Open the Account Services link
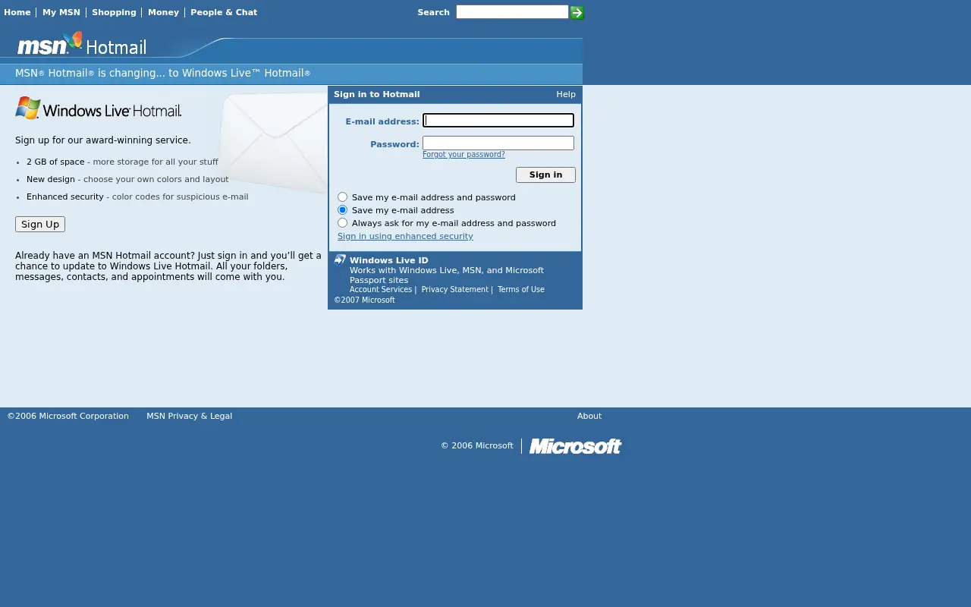 click(381, 290)
